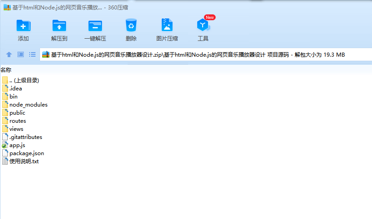The height and width of the screenshot is (219, 372).
Task: Select the .gitattributes file
Action: pyautogui.click(x=22, y=137)
